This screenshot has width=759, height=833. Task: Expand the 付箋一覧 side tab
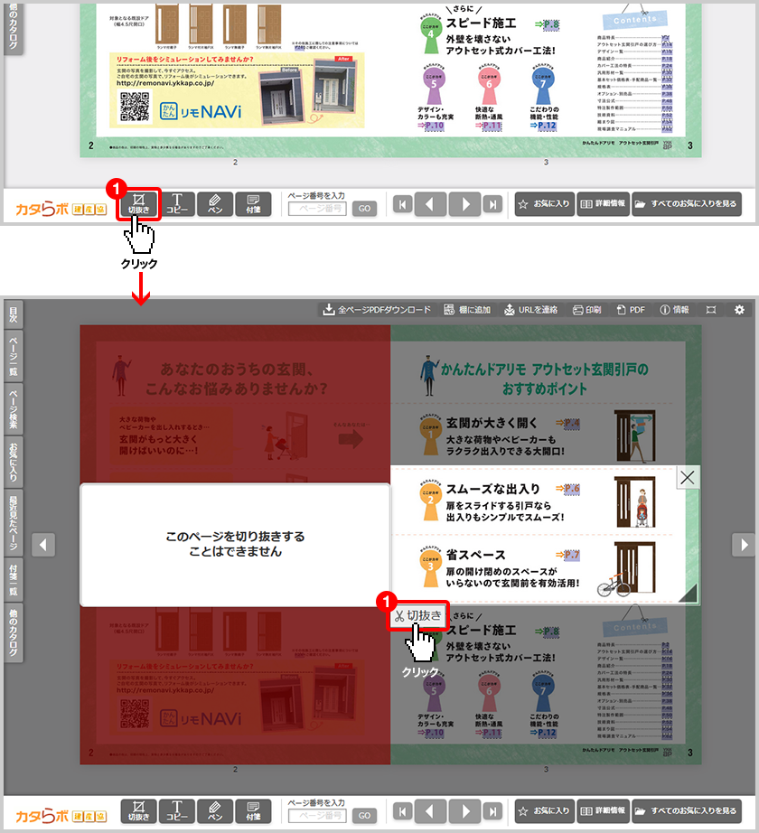(x=13, y=578)
